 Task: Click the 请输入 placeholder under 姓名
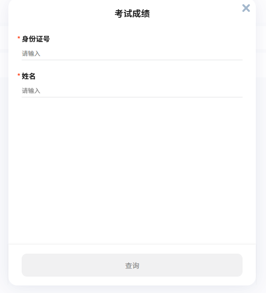(x=31, y=91)
